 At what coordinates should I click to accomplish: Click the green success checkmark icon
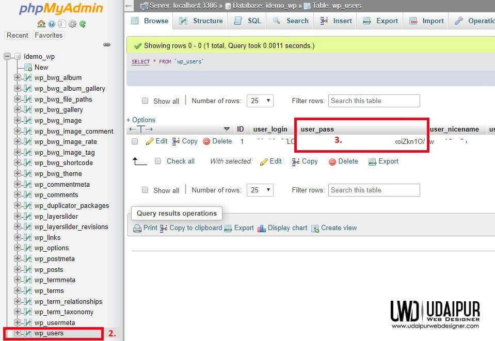click(138, 46)
